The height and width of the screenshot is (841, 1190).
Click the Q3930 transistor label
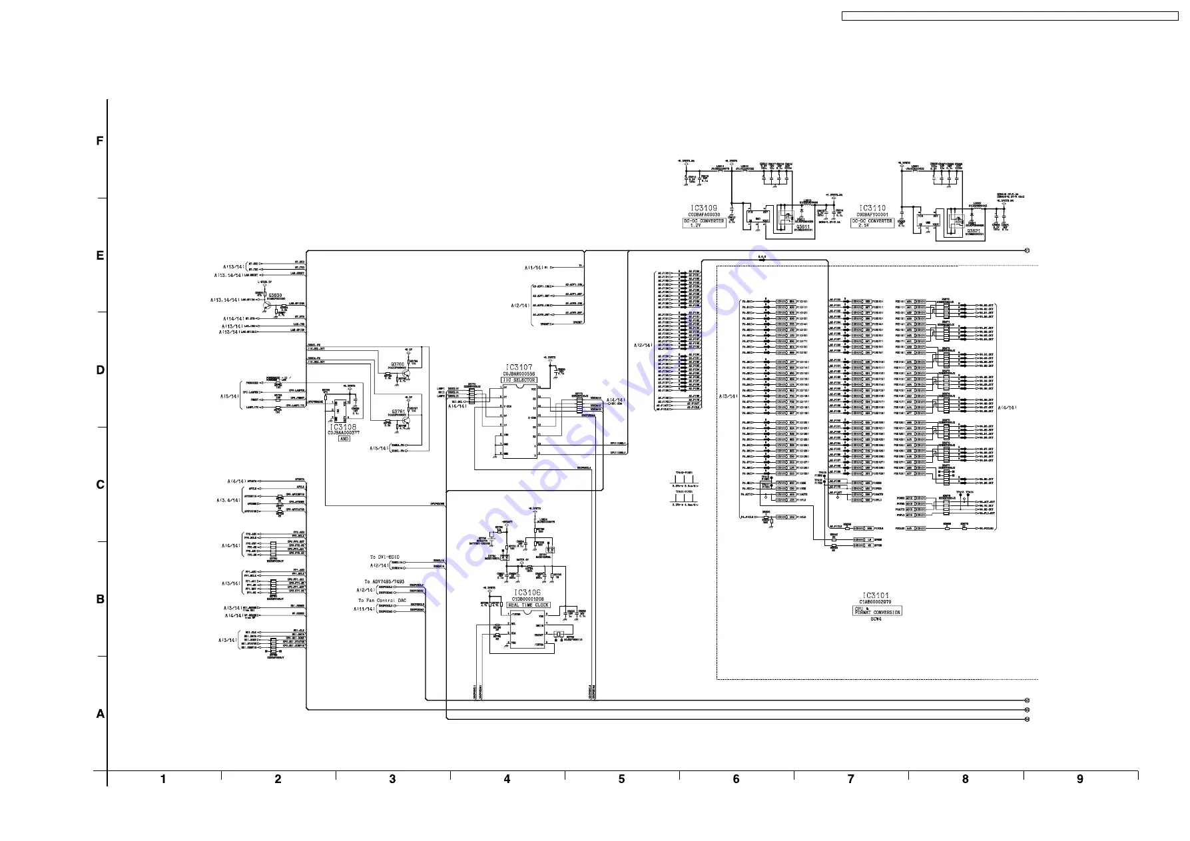coord(275,295)
